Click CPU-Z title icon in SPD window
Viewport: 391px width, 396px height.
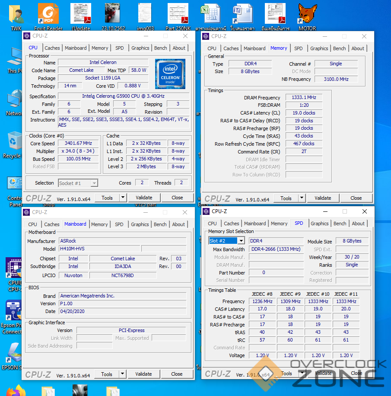tap(206, 211)
